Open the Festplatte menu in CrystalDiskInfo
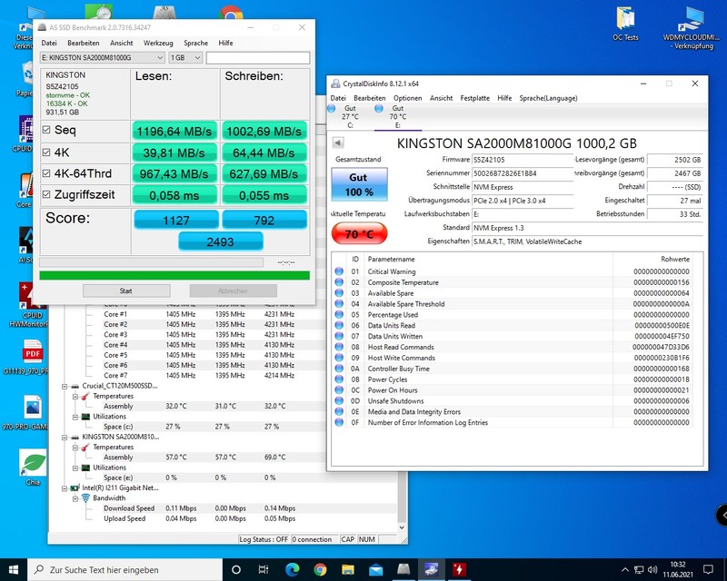The height and width of the screenshot is (581, 727). point(474,98)
